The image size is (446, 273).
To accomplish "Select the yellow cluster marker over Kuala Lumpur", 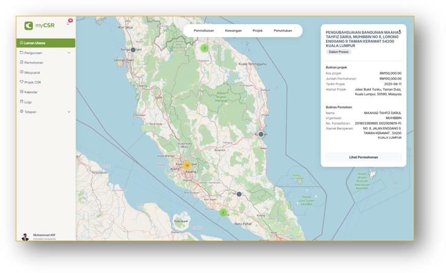I will (187, 165).
